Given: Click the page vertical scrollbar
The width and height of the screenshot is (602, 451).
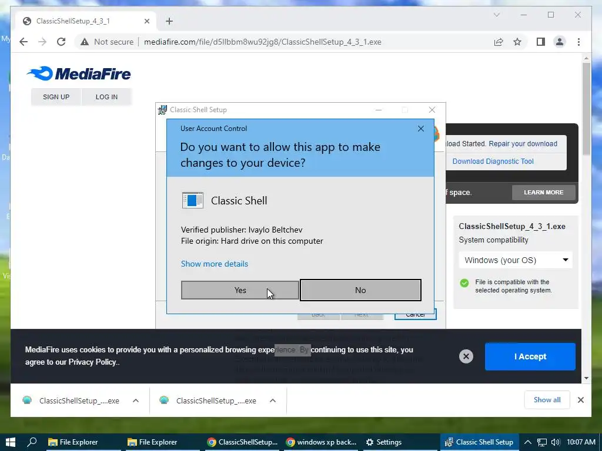Looking at the screenshot, I should coord(586,109).
